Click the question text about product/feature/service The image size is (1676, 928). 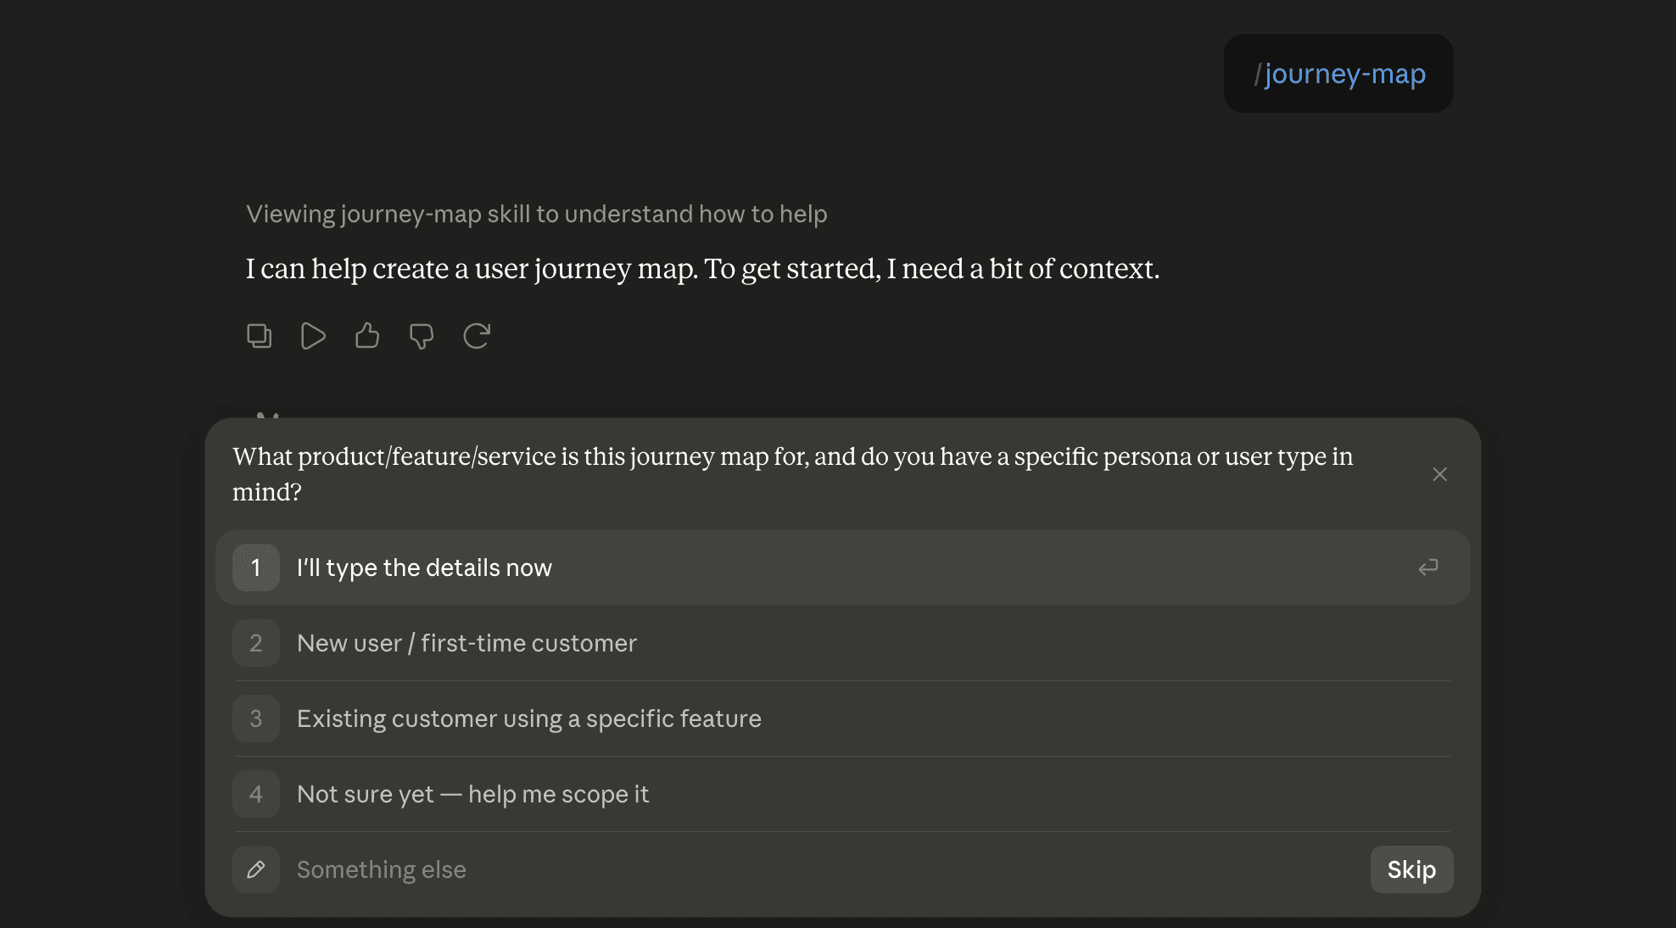click(x=792, y=474)
